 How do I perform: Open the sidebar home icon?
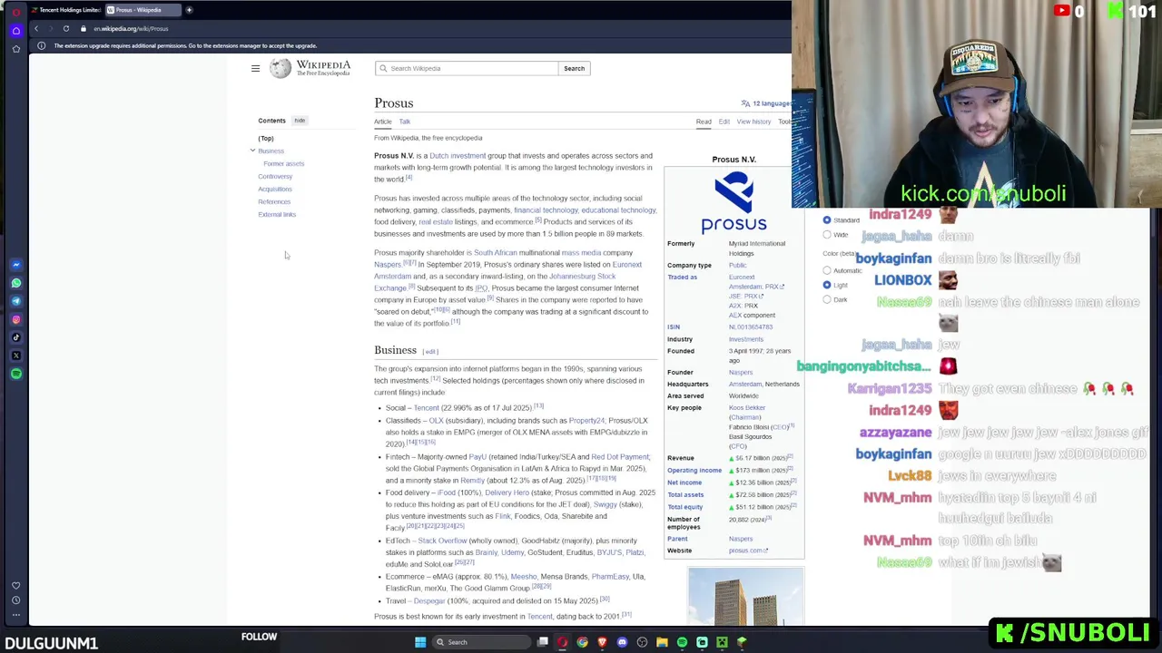[x=16, y=30]
